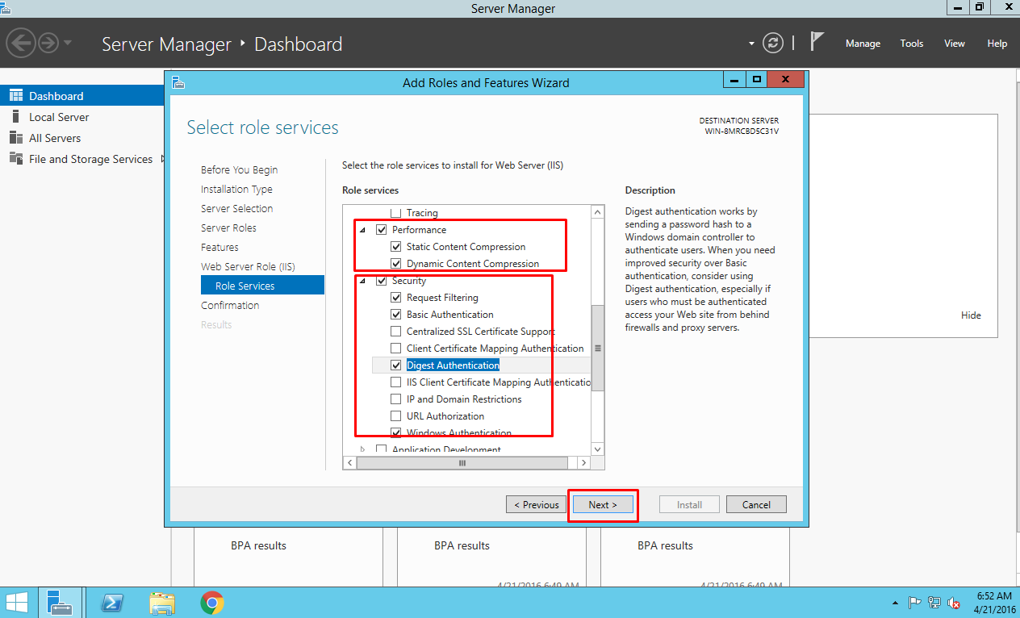Toggle the Security checkbox
The width and height of the screenshot is (1020, 618).
click(382, 281)
